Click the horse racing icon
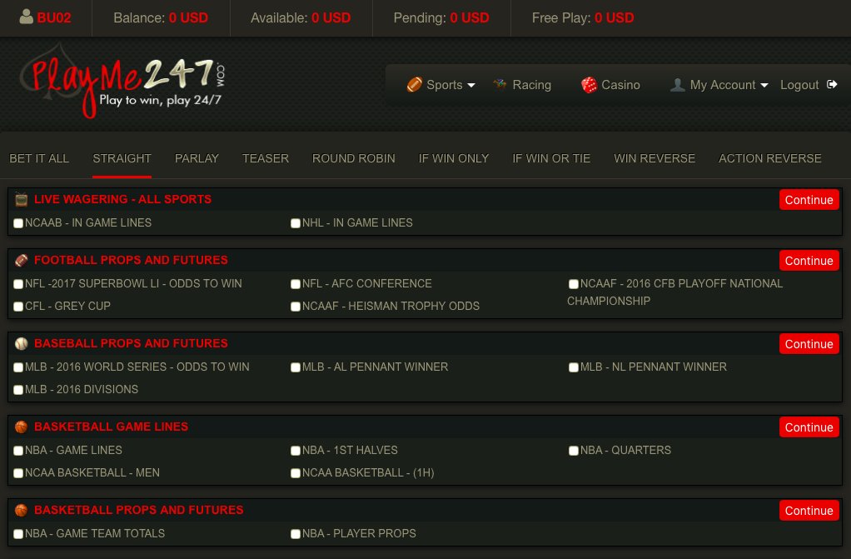851x559 pixels. pos(500,84)
